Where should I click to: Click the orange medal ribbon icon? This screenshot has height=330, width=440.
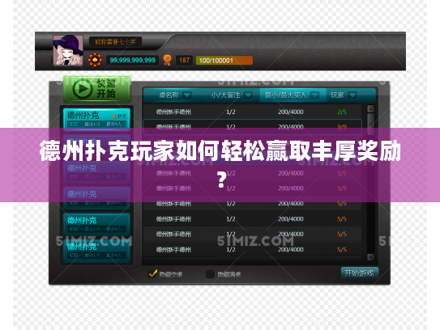point(167,60)
